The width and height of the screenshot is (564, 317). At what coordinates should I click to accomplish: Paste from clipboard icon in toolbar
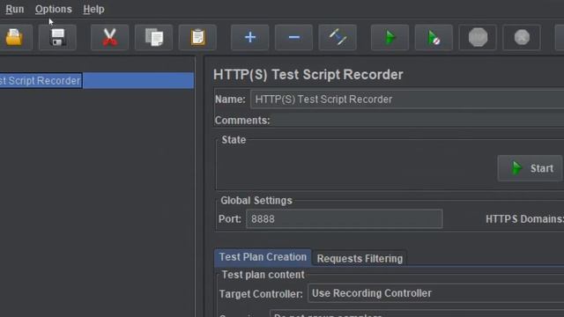click(x=197, y=37)
